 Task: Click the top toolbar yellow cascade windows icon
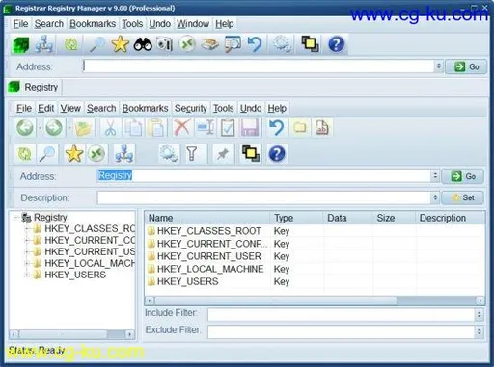point(310,44)
